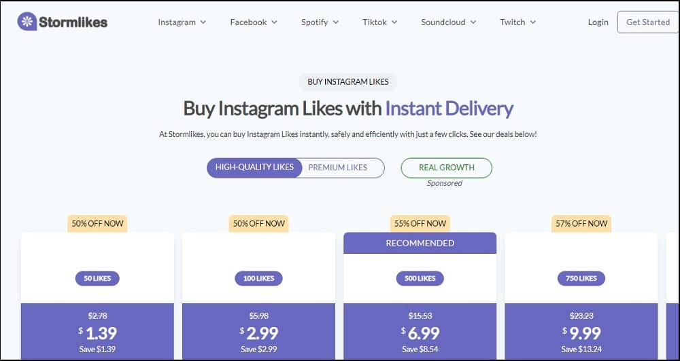Expand the Facebook dropdown menu
Image resolution: width=680 pixels, height=361 pixels.
254,22
